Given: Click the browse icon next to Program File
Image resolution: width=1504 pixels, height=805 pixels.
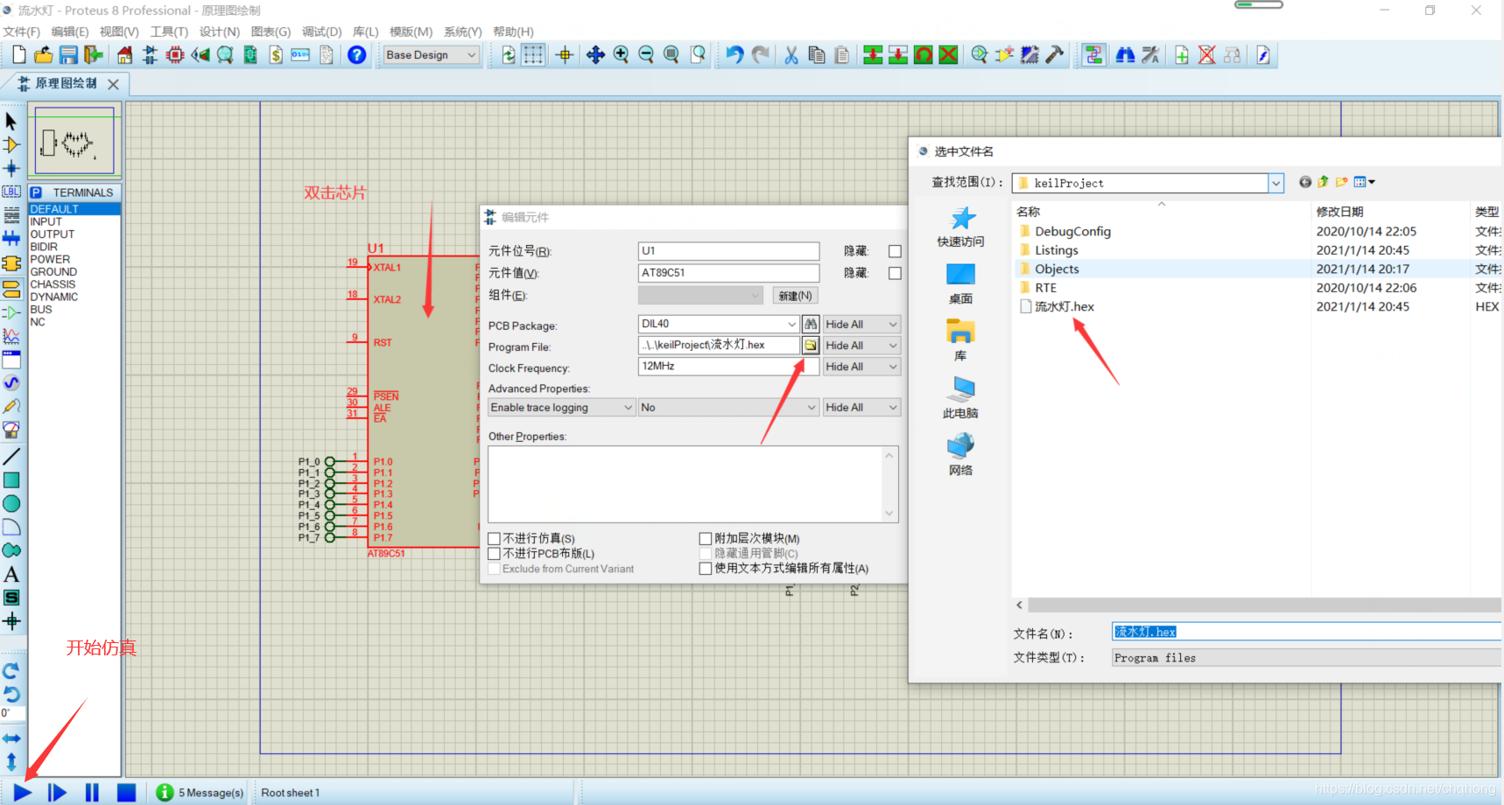Looking at the screenshot, I should (811, 346).
